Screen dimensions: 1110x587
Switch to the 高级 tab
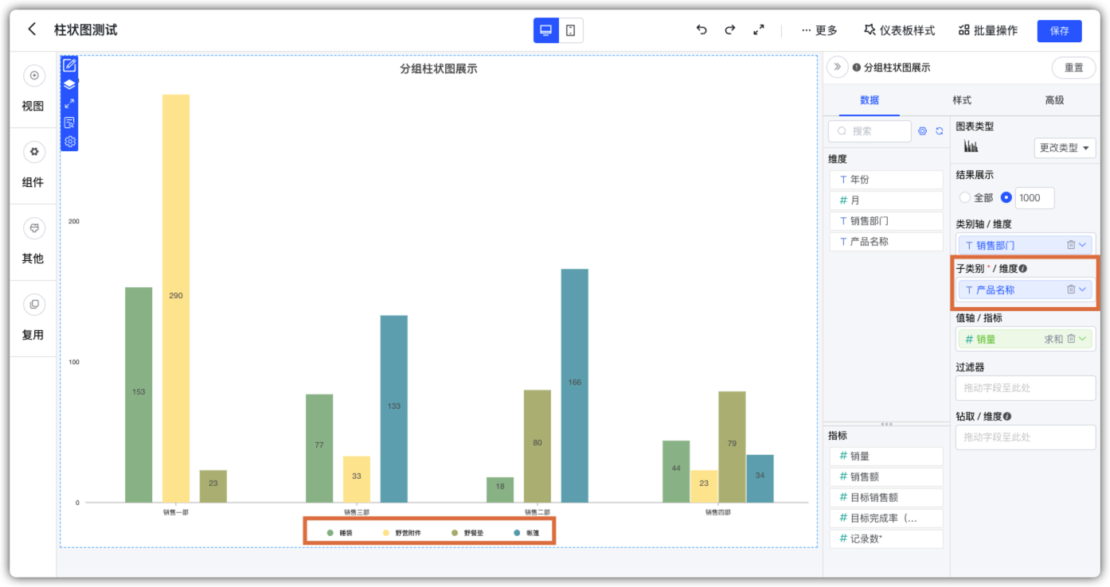(1054, 100)
